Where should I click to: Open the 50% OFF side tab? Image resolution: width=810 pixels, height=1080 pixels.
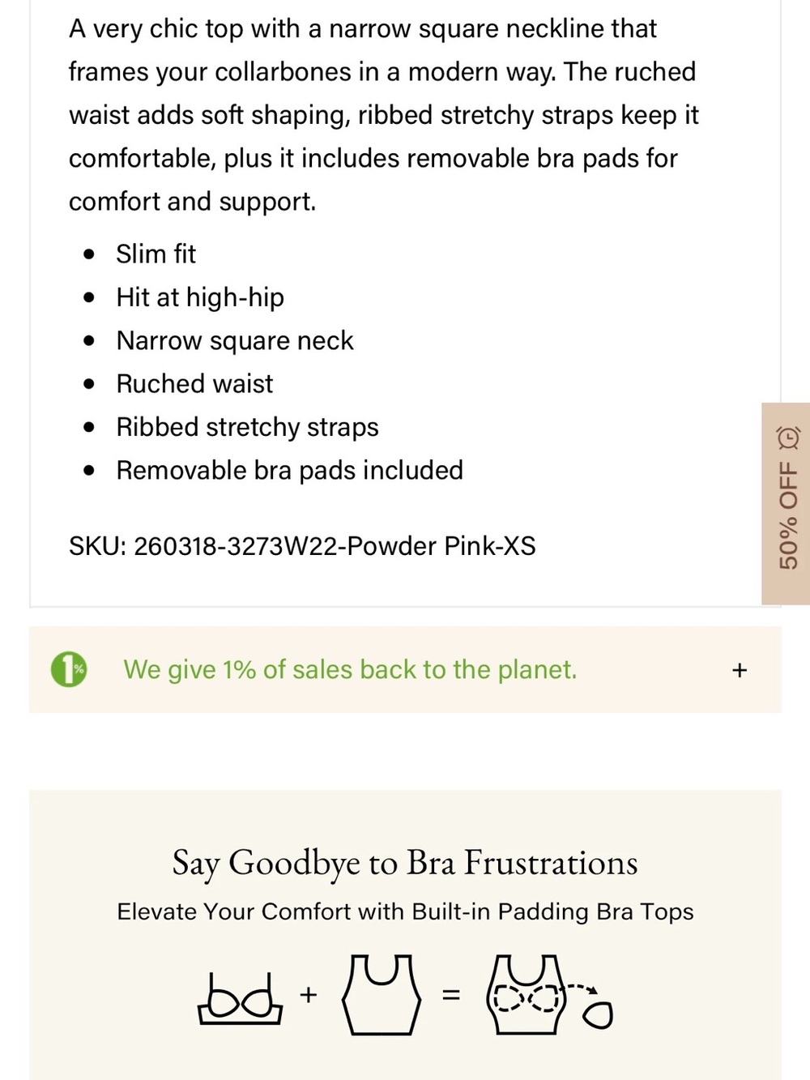click(x=786, y=503)
